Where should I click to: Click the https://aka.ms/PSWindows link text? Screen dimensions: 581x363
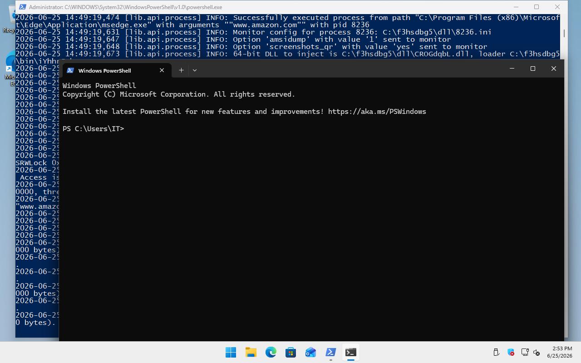(x=377, y=112)
